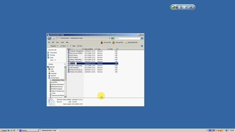Image resolution: width=235 pixels, height=132 pixels.
Task: Click the Start button
Action: click(x=3, y=131)
